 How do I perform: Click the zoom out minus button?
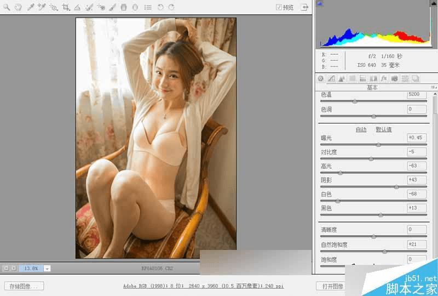point(6,268)
